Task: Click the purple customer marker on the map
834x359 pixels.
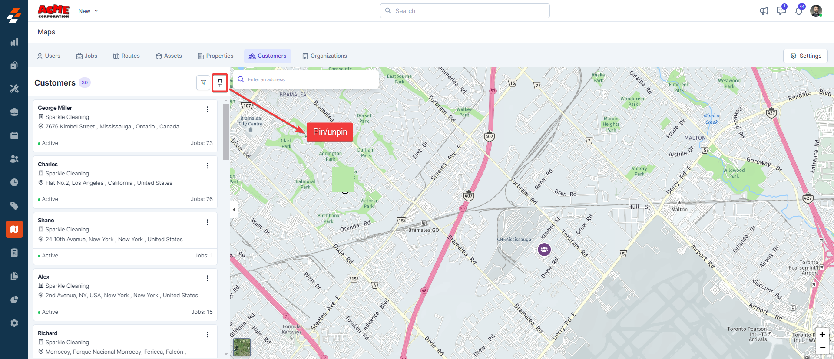Action: (x=544, y=249)
